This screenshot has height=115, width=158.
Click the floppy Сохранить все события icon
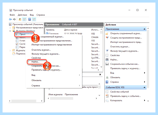(107, 64)
